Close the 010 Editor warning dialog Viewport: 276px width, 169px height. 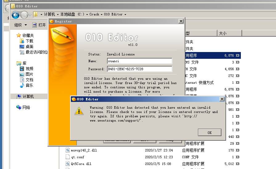pyautogui.click(x=222, y=99)
